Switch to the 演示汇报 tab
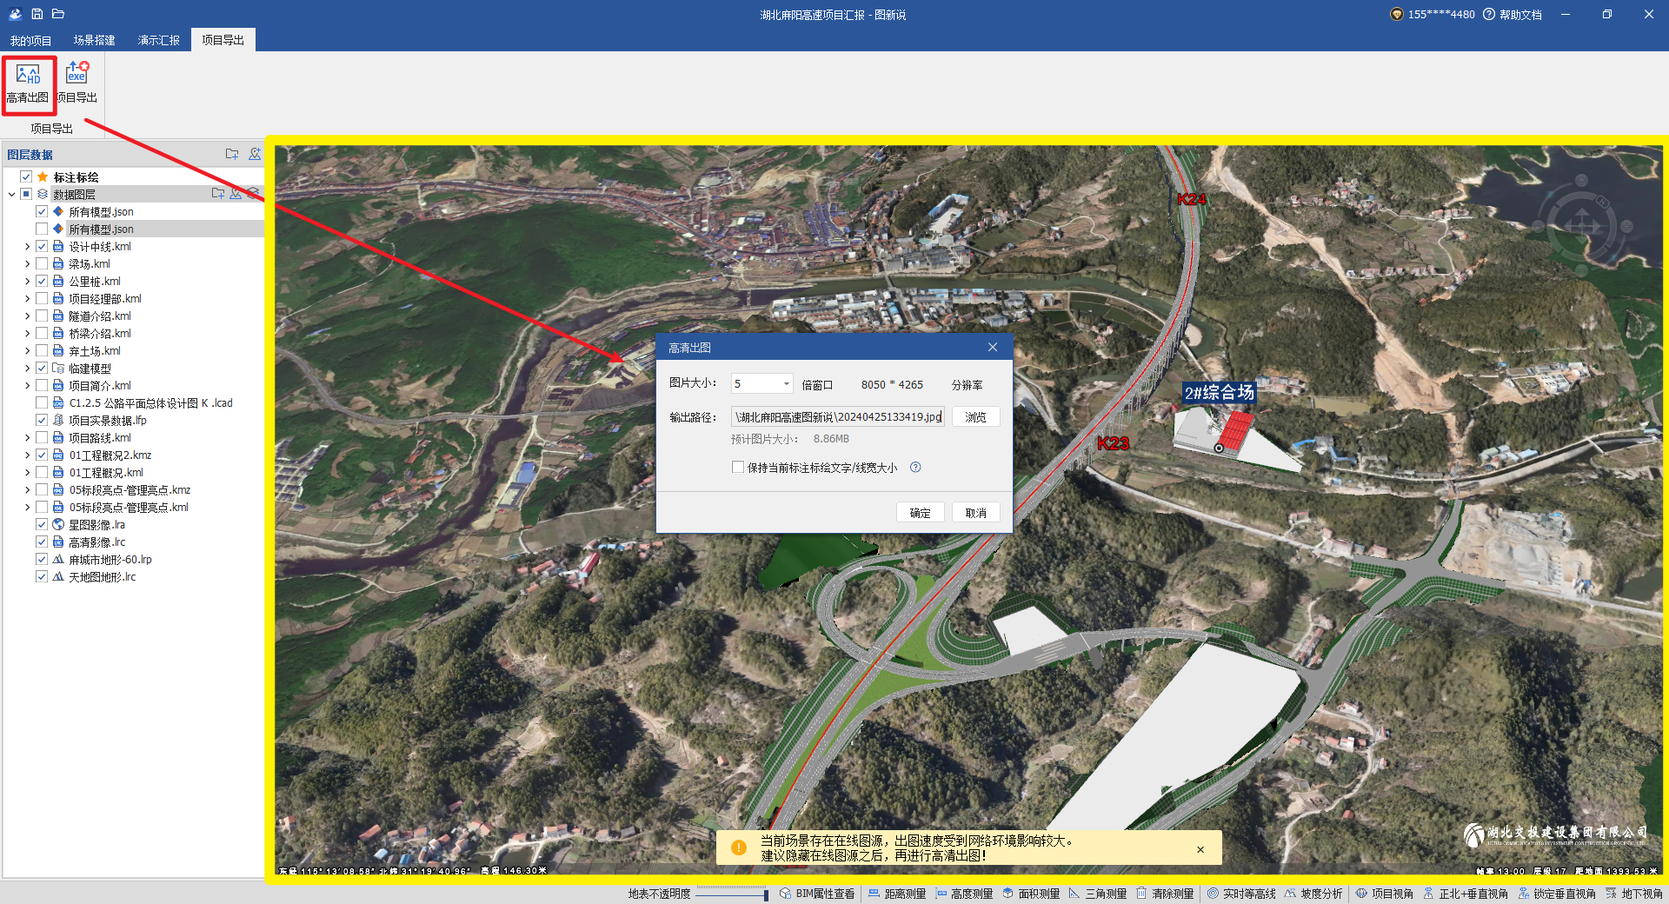 158,40
